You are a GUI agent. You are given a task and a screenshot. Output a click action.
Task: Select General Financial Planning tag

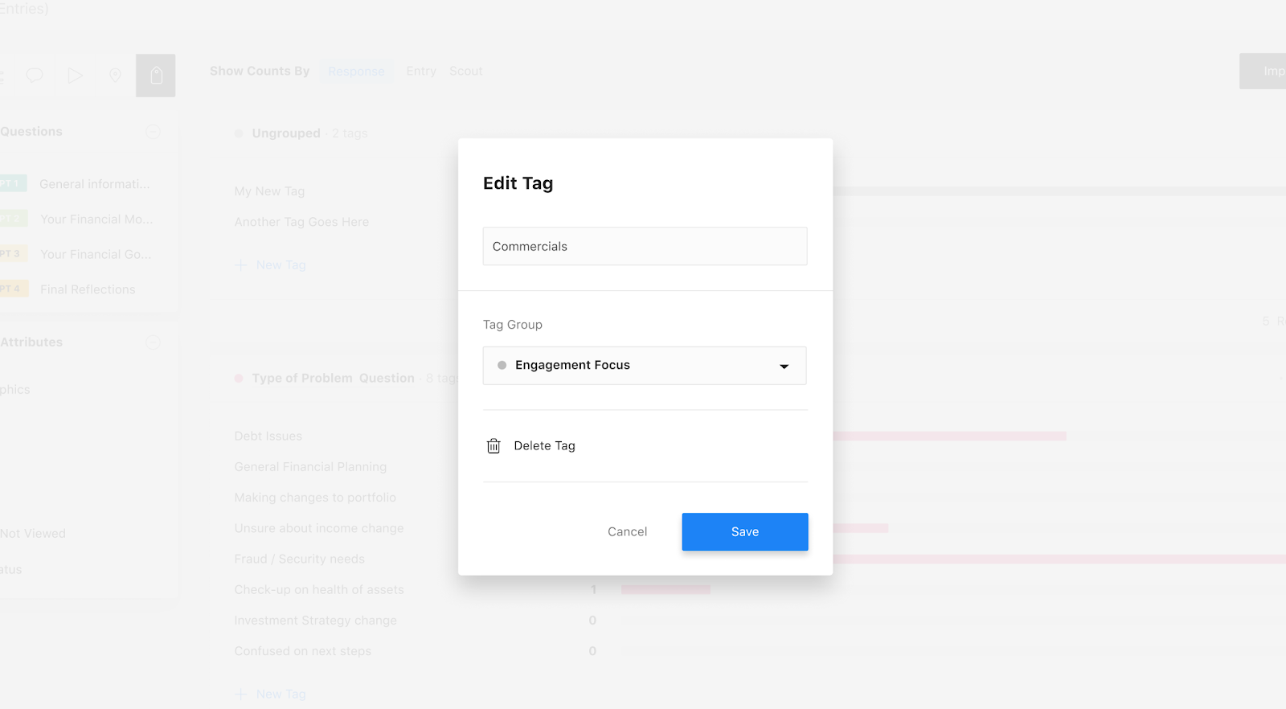pos(310,467)
